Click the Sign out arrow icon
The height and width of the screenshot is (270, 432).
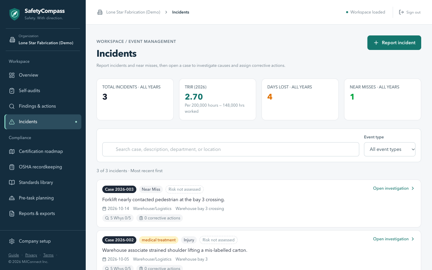401,12
